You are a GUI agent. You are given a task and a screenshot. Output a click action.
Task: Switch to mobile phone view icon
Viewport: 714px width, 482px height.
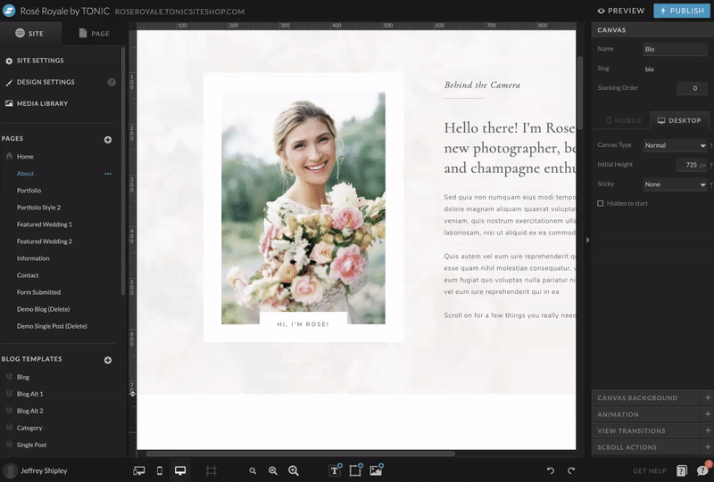click(160, 470)
